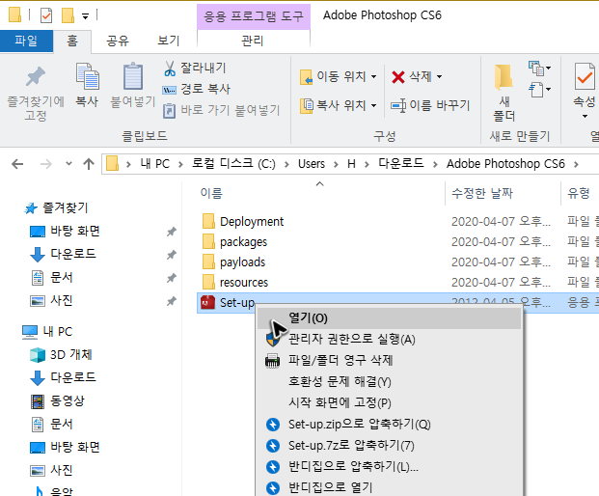
Task: Click the 다운로드 breadcrumb in address bar
Action: [x=401, y=163]
